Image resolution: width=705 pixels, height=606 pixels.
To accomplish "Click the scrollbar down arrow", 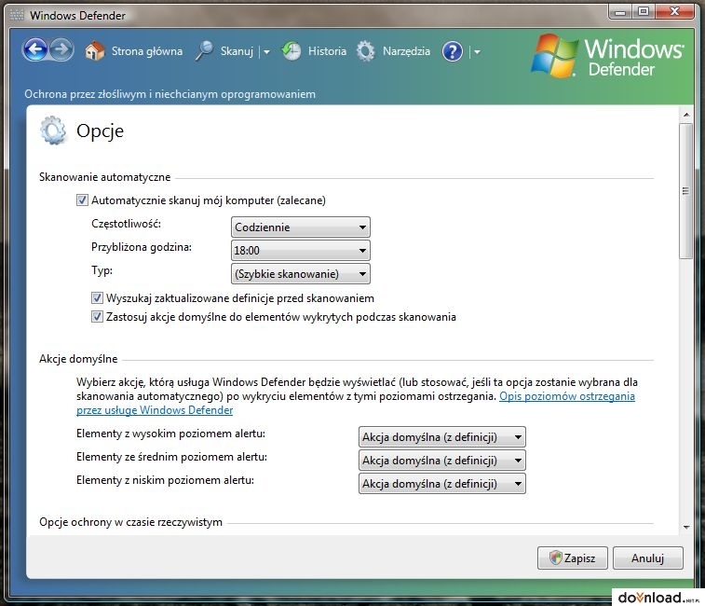I will (x=686, y=527).
